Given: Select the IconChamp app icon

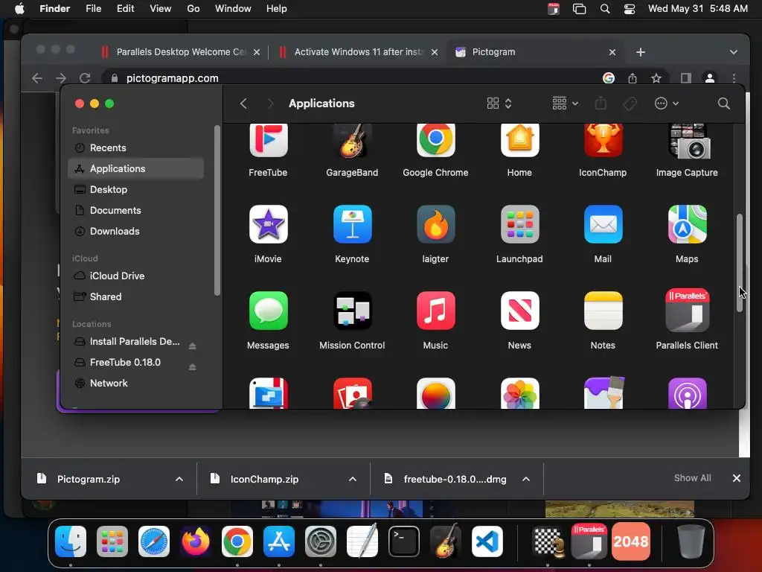Looking at the screenshot, I should point(603,141).
